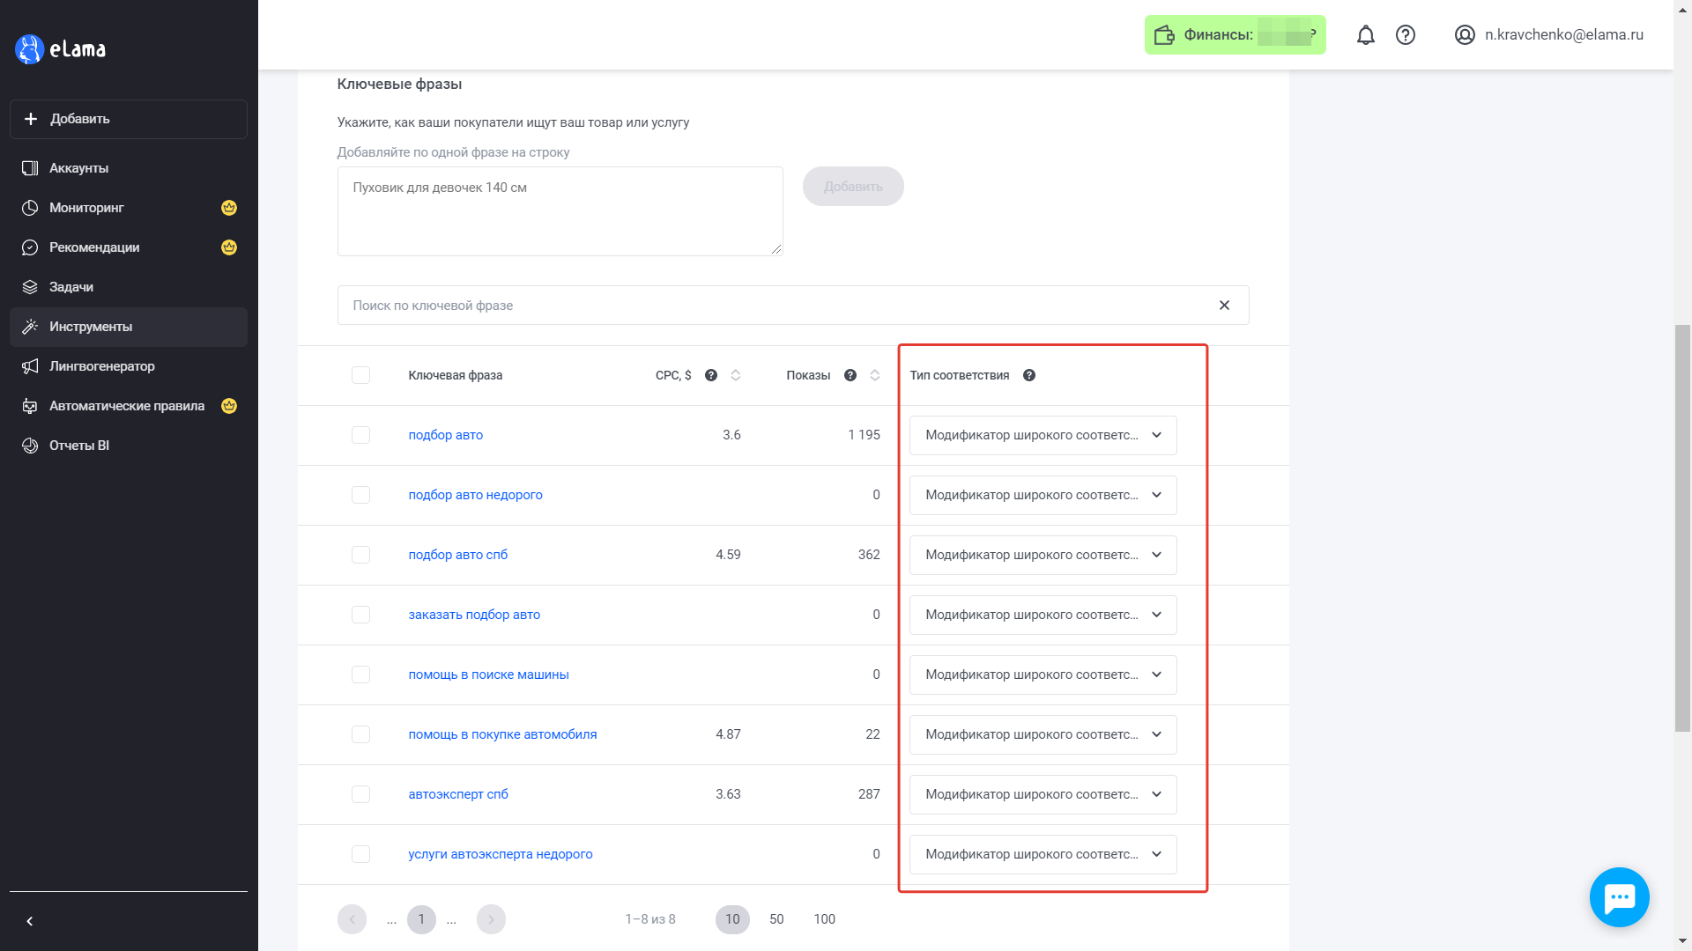Click the crown icon next to Мониторинг
Screen dimensions: 1692x951
pyautogui.click(x=229, y=208)
